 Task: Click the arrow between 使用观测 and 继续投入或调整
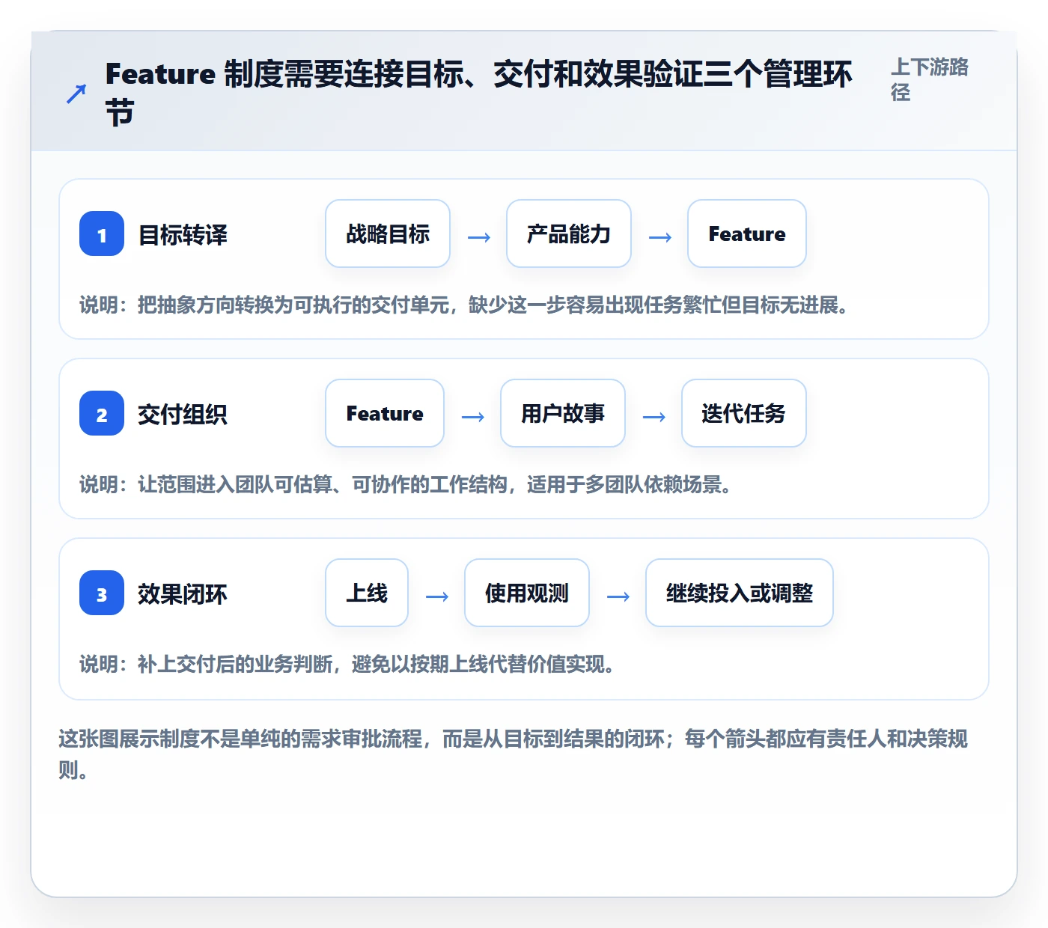[x=618, y=596]
